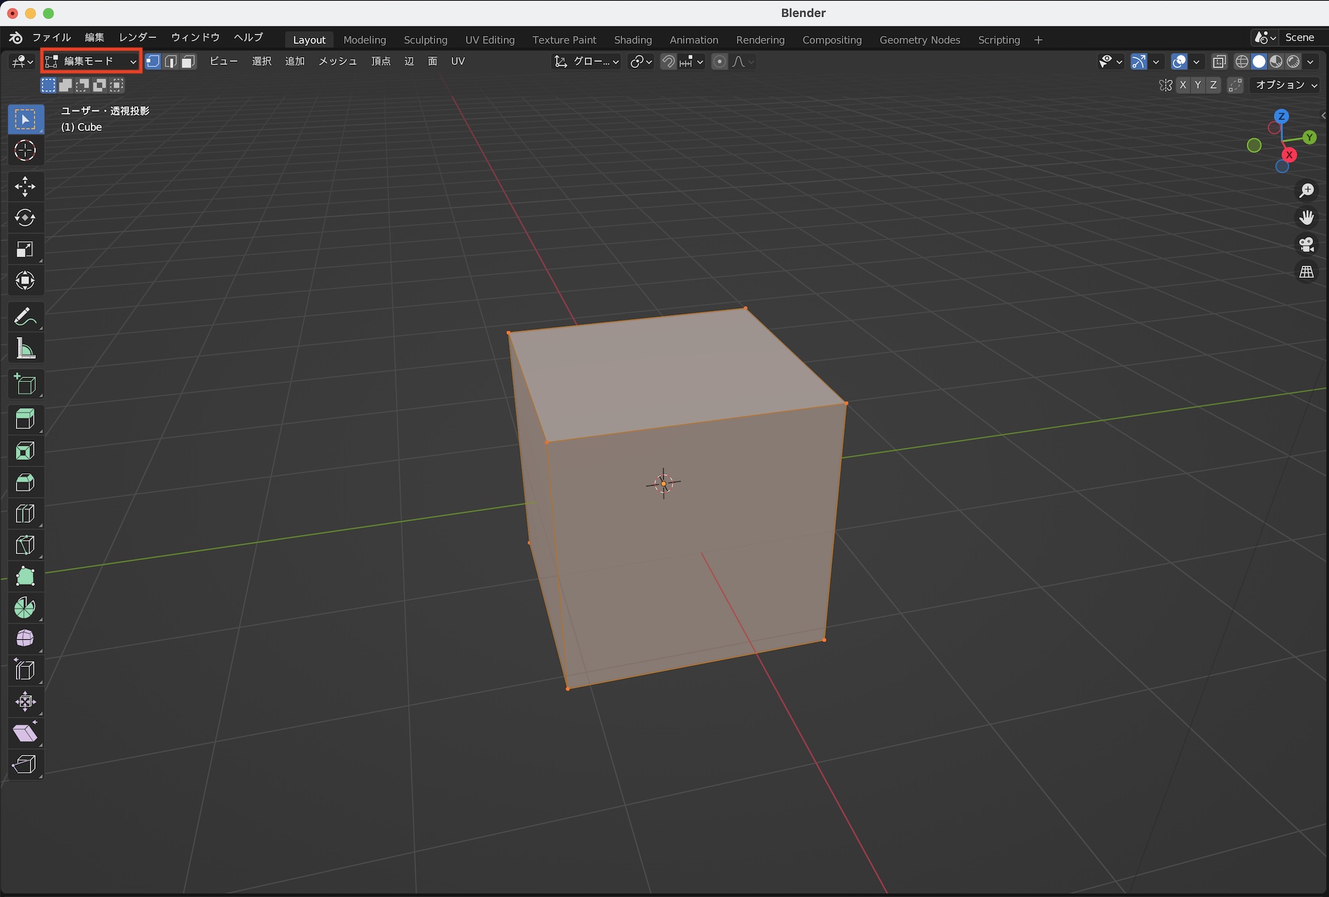Enable edge select mode
Screen dimensions: 1329x897
click(x=171, y=61)
